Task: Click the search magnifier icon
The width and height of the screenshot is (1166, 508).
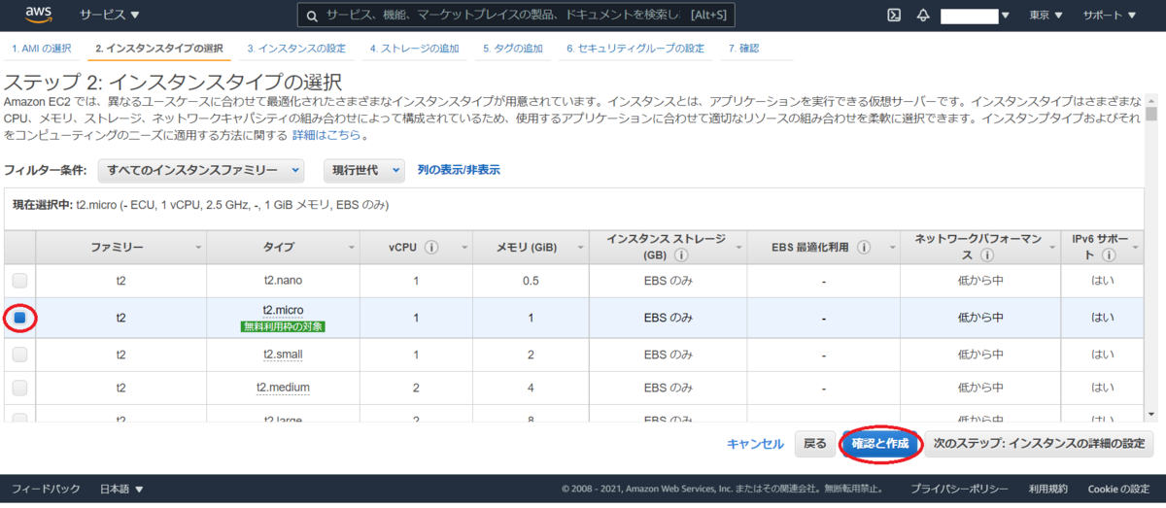Action: click(x=313, y=16)
